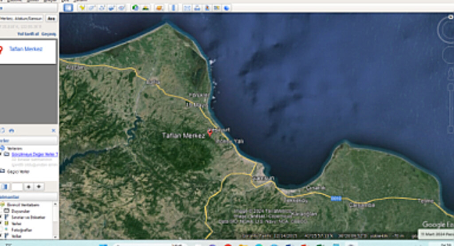Toggle the Fotoğraflar layer checkbox
Image resolution: width=454 pixels, height=246 pixels.
tap(1, 230)
